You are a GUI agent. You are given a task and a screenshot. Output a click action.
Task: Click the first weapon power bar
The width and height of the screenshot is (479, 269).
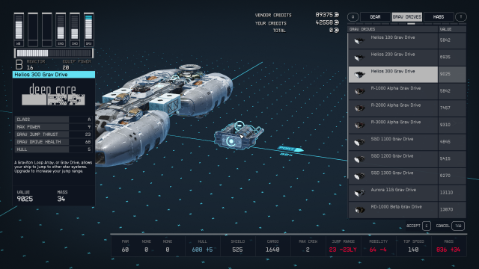click(19, 29)
